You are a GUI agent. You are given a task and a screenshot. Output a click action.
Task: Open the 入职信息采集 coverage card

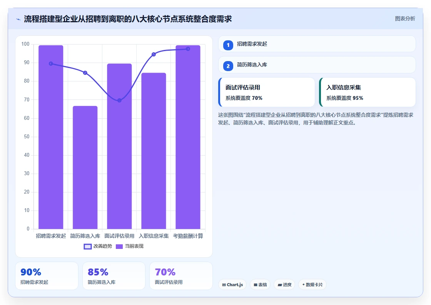coord(367,92)
